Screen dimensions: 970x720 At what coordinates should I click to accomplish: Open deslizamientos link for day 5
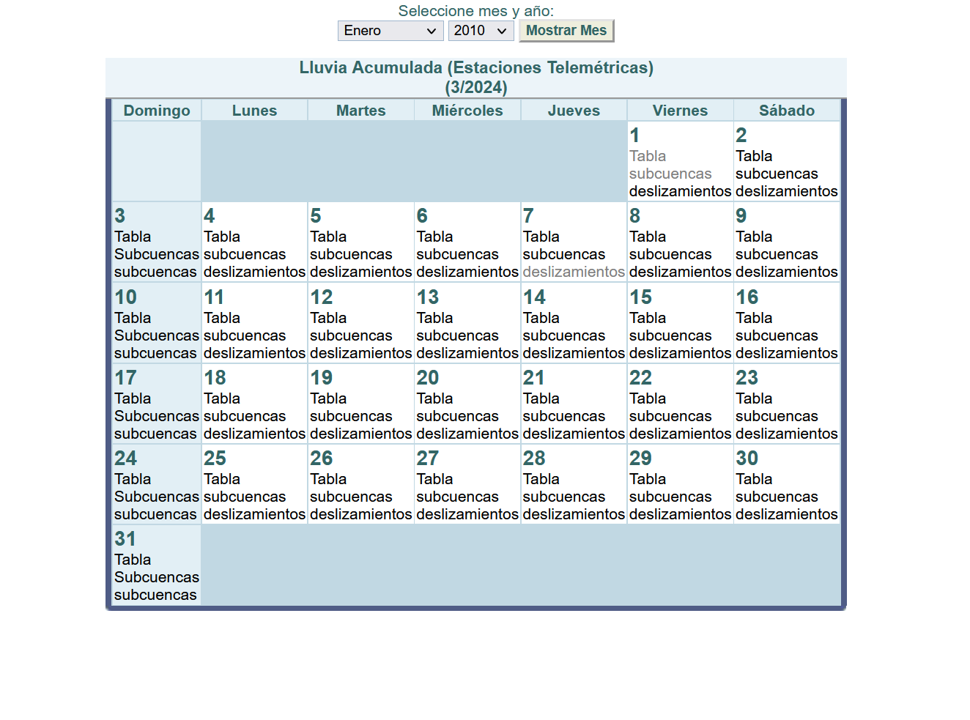(360, 272)
